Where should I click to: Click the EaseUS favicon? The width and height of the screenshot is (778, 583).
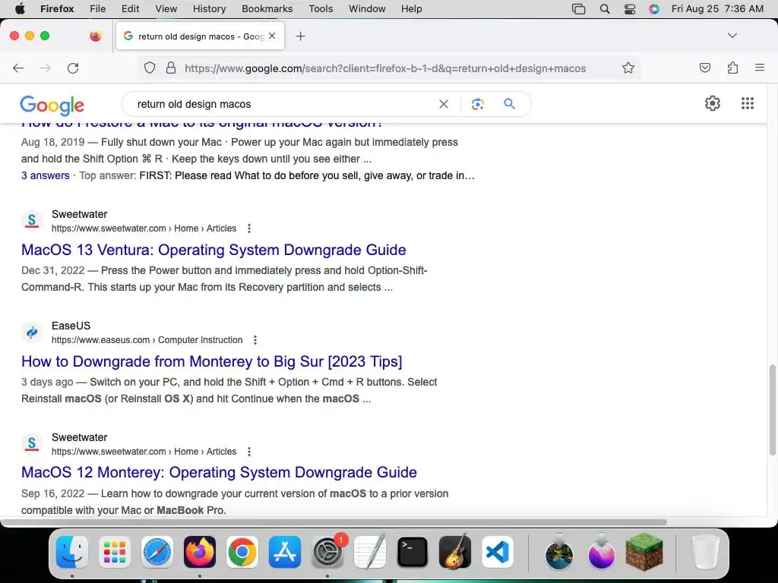pos(32,332)
